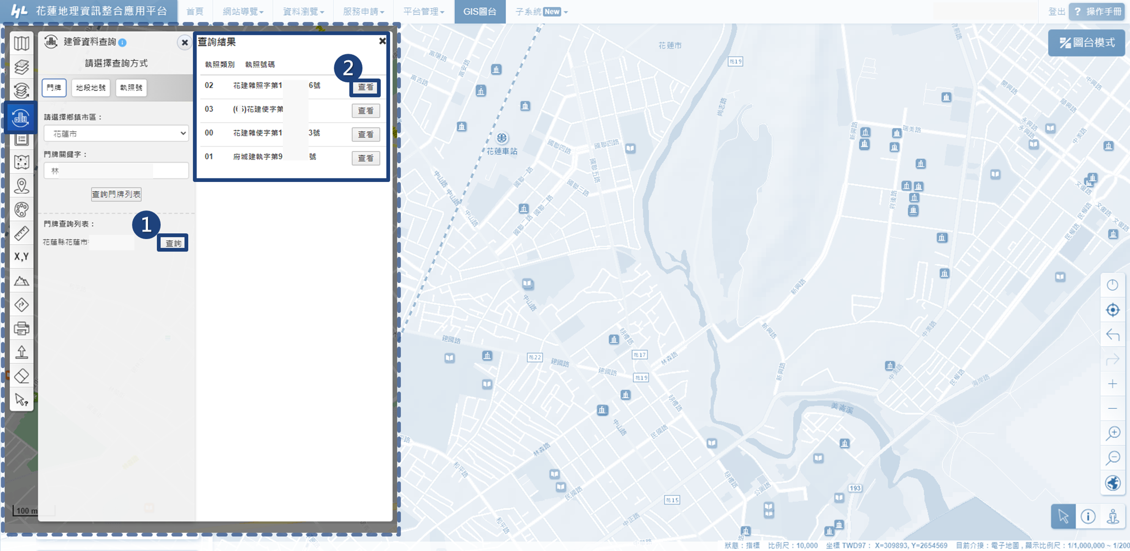1130x551 pixels.
Task: Open the X,Y coordinate locator tool
Action: click(21, 256)
